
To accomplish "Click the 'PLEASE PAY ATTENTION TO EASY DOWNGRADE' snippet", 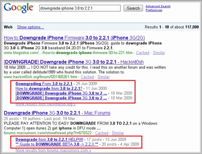I will click(x=80, y=126).
